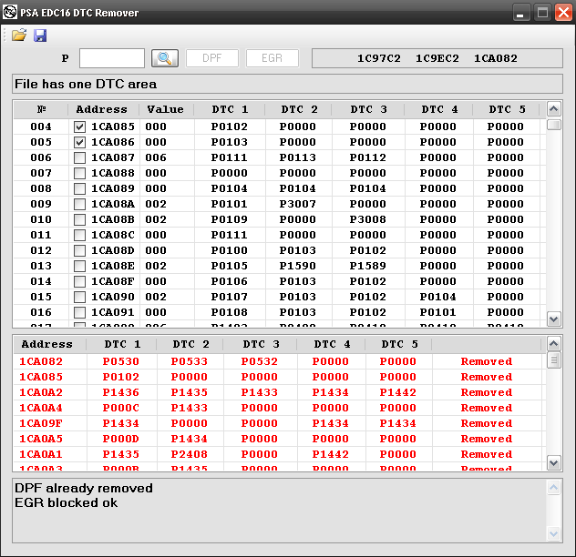Select the removed row 1CA09F
The height and width of the screenshot is (557, 576).
(x=280, y=423)
